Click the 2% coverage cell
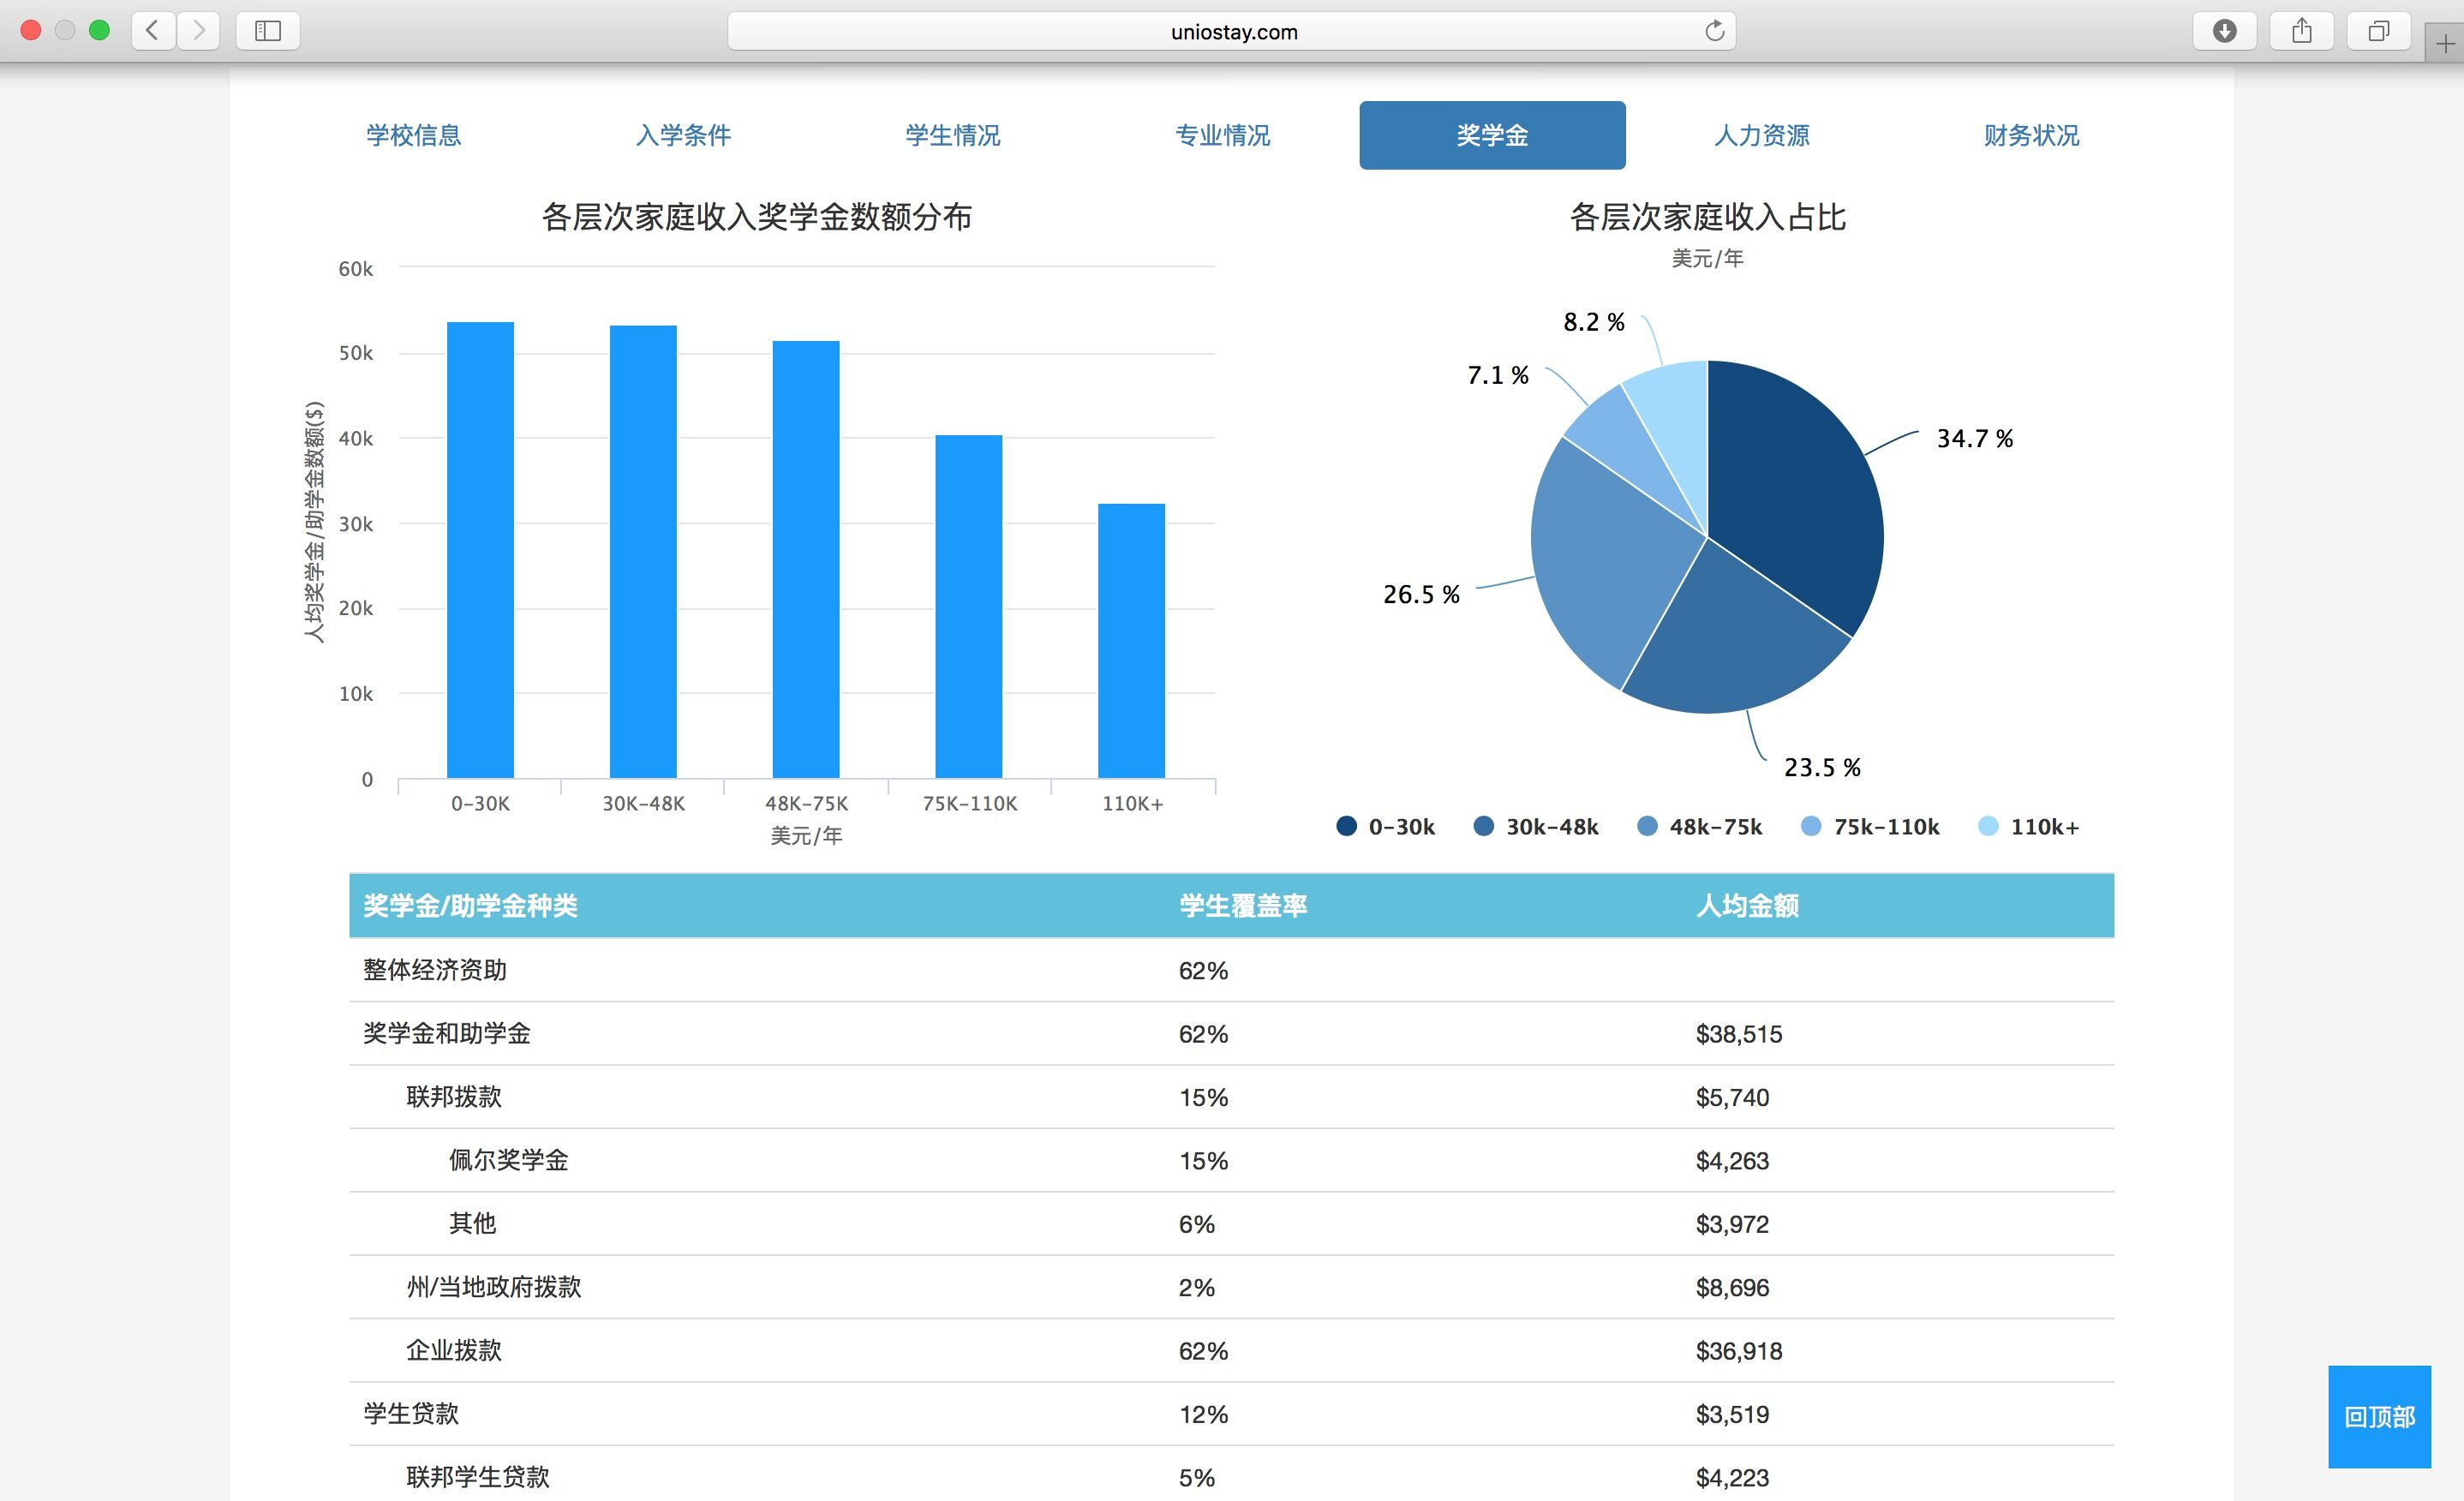Screen dimensions: 2464x1501 1196,1288
